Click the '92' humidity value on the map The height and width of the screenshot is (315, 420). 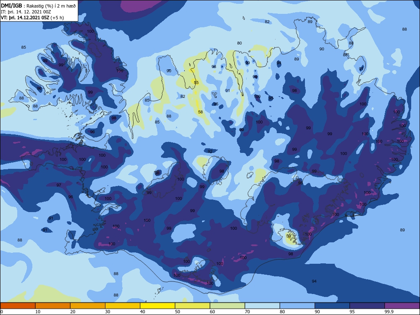[210, 152]
